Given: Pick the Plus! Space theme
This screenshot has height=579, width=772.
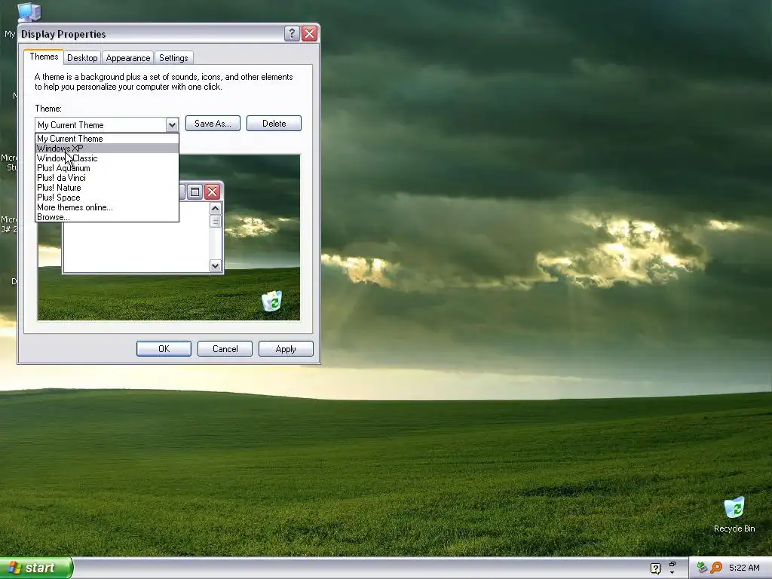Looking at the screenshot, I should point(107,198).
